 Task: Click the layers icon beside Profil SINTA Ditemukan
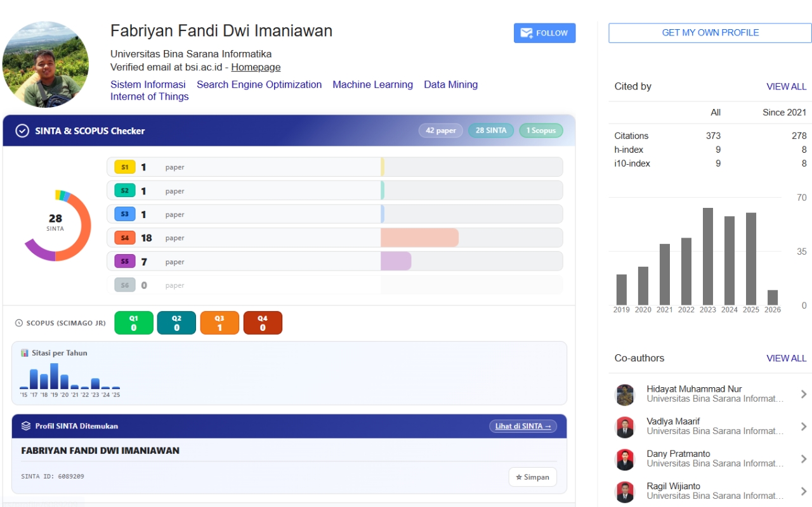point(26,426)
